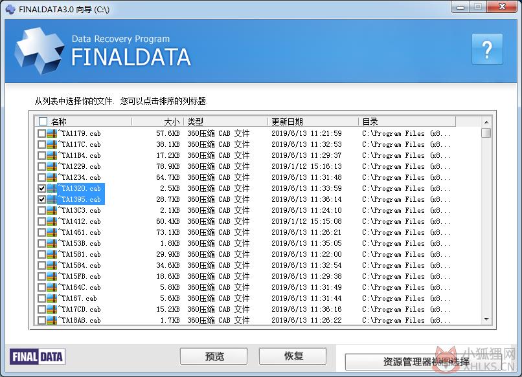
Task: Check the box for ~TA117C.cab
Action: pos(41,144)
